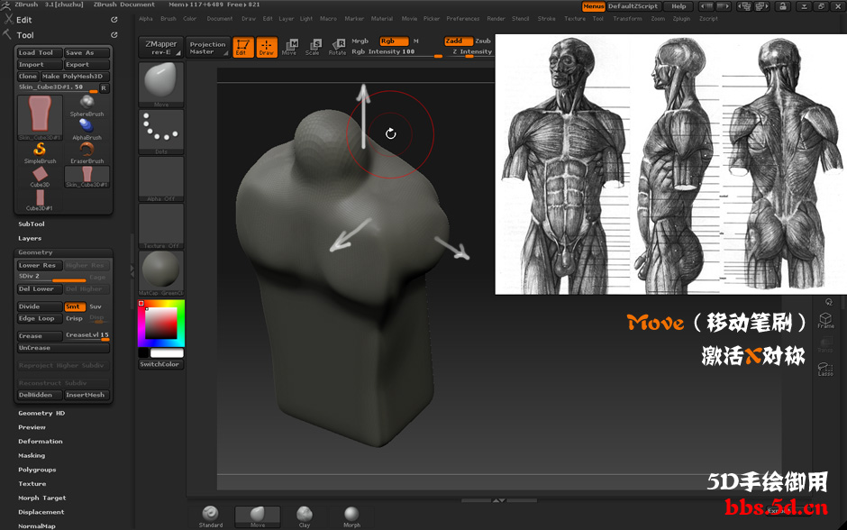Click the SwitchColor button
This screenshot has height=530, width=847.
tap(161, 364)
